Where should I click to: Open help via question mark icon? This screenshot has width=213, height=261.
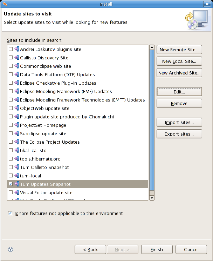pos(11,249)
